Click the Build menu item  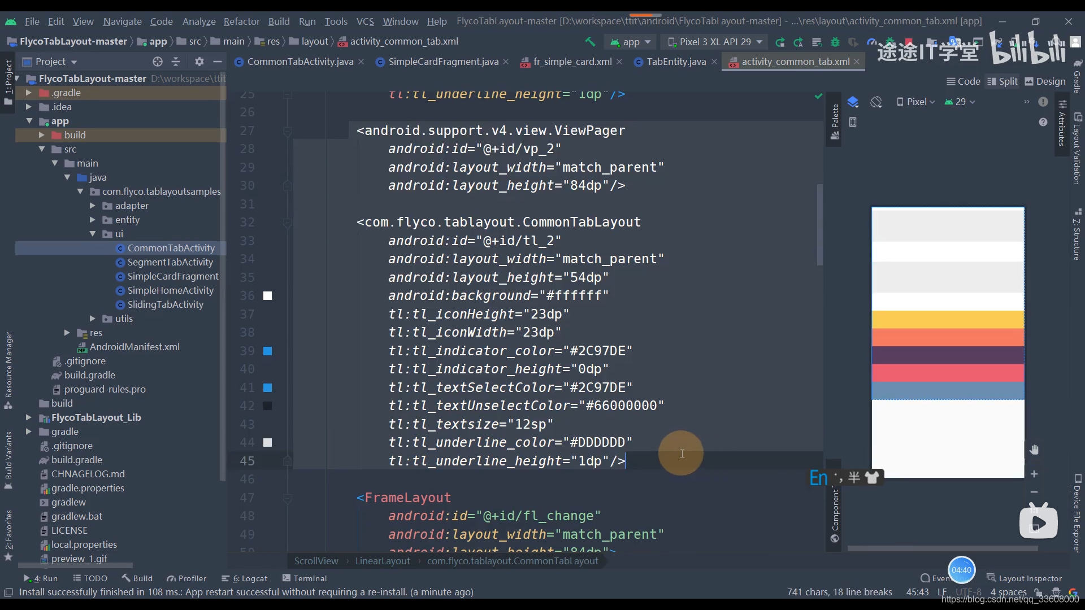279,21
